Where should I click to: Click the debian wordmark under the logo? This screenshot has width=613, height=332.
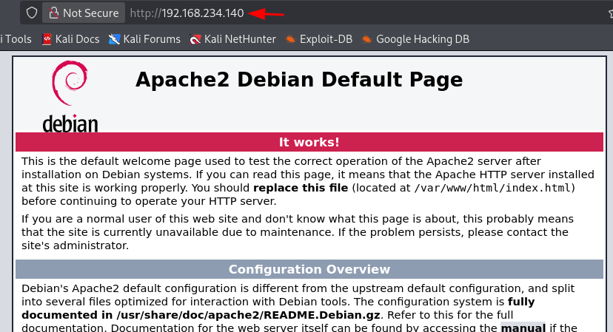click(x=70, y=123)
